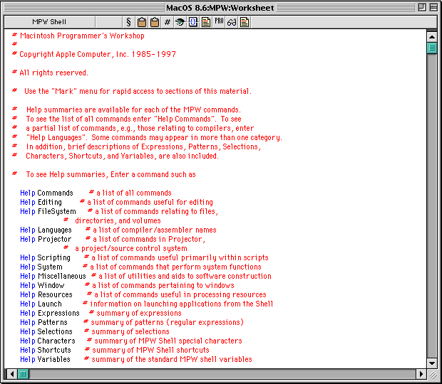Click the "Help Projector" command line
Image resolution: width=442 pixels, height=384 pixels.
click(46, 239)
